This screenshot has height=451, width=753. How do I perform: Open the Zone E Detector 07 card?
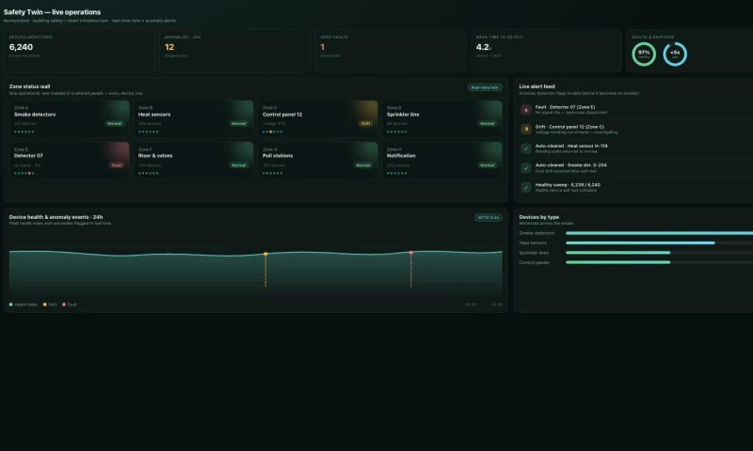[x=70, y=160]
